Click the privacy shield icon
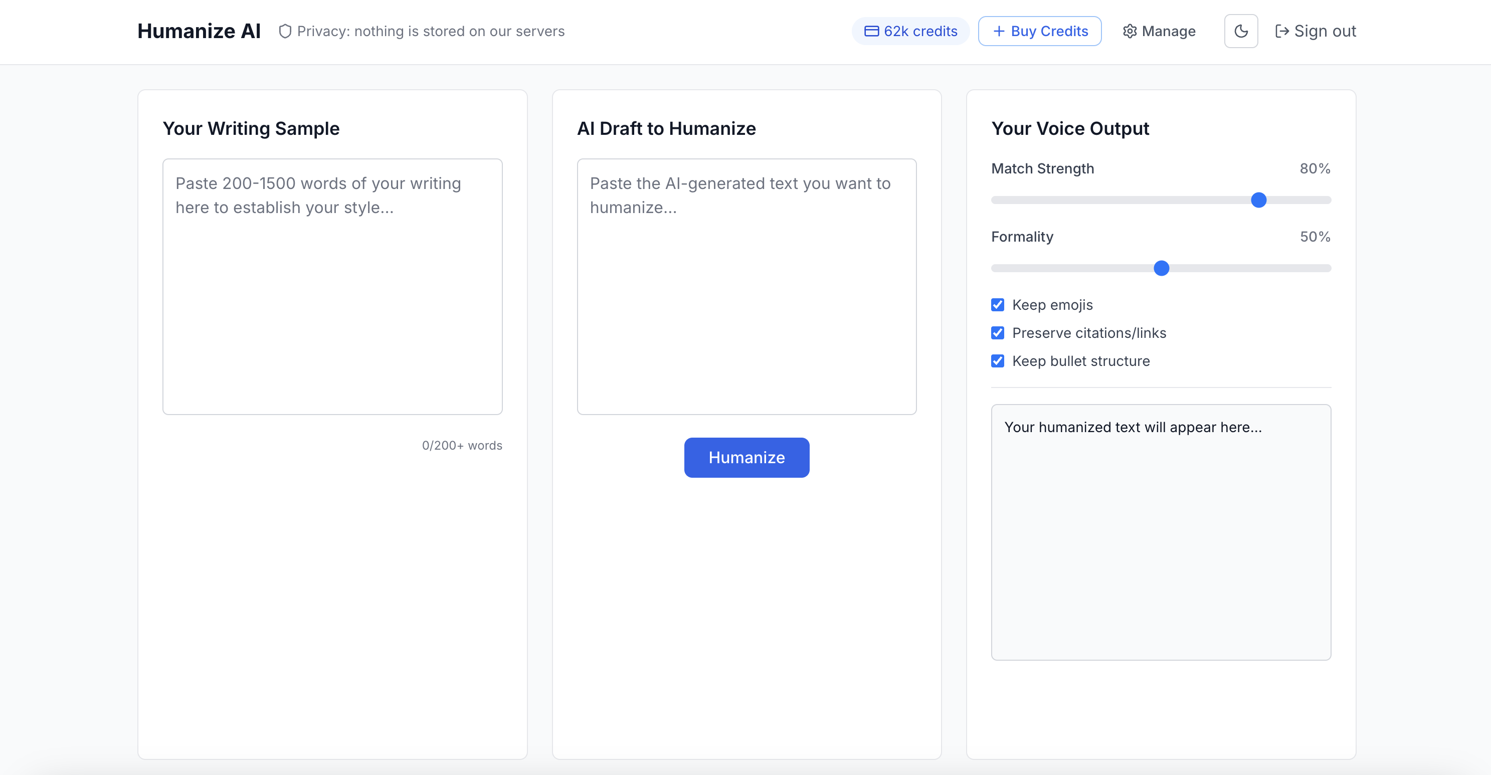Viewport: 1491px width, 775px height. click(x=285, y=31)
